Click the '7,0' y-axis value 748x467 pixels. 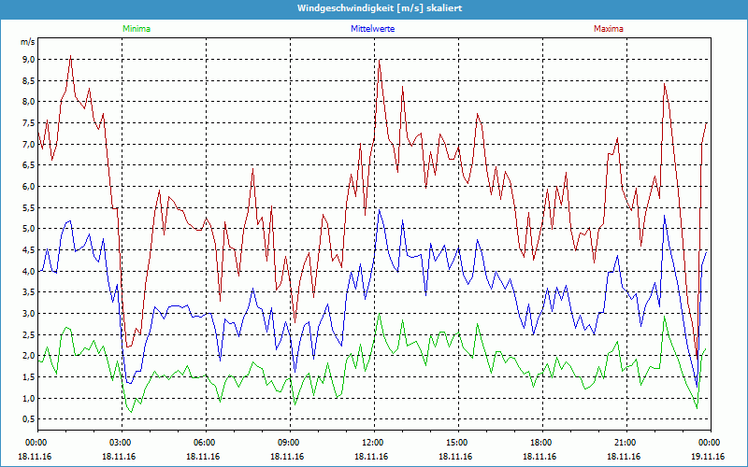[28, 144]
